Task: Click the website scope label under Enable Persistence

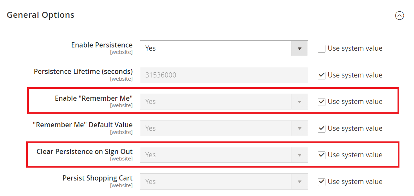Action: point(122,52)
